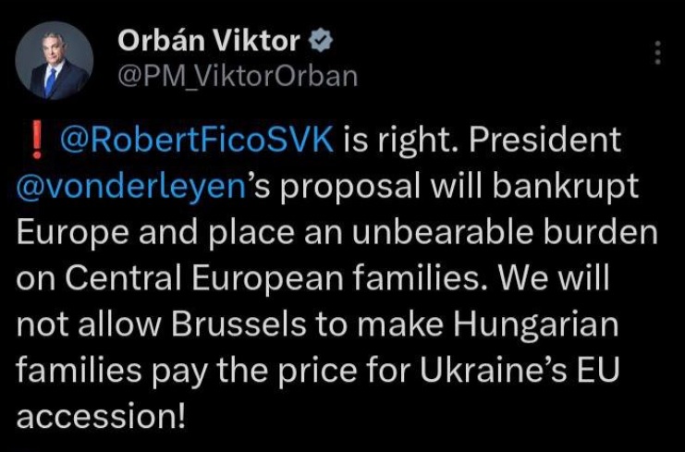The height and width of the screenshot is (452, 685).
Task: Click the phrase "families pay the price"
Action: pos(187,372)
